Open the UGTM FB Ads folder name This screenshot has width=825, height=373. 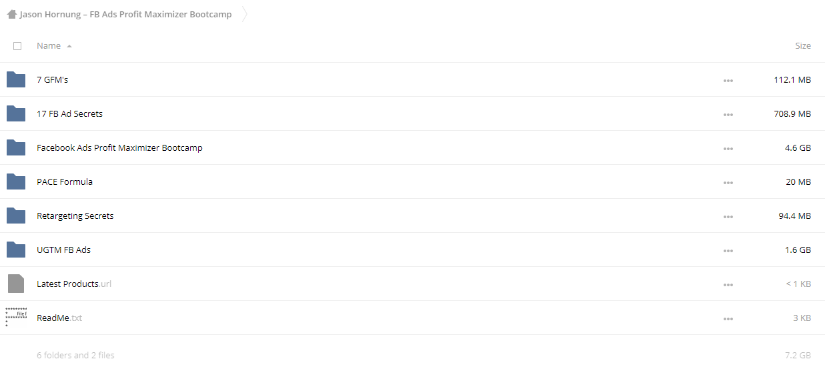[x=63, y=250]
